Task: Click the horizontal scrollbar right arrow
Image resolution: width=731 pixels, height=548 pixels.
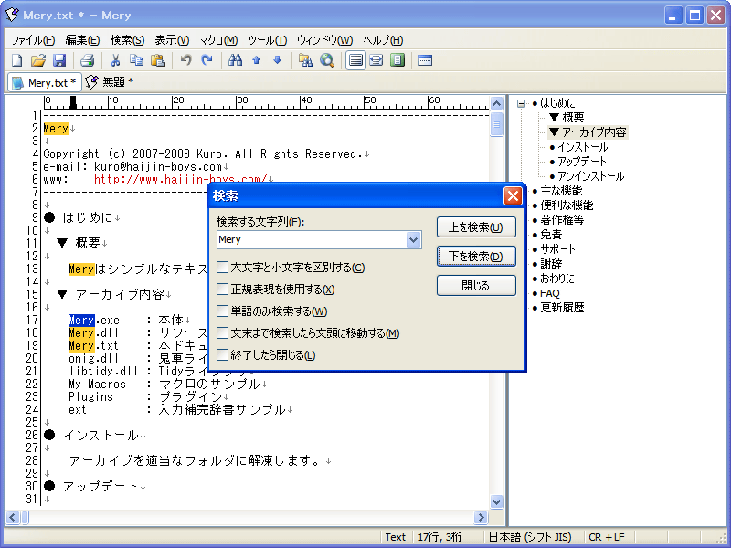Action: [x=481, y=517]
